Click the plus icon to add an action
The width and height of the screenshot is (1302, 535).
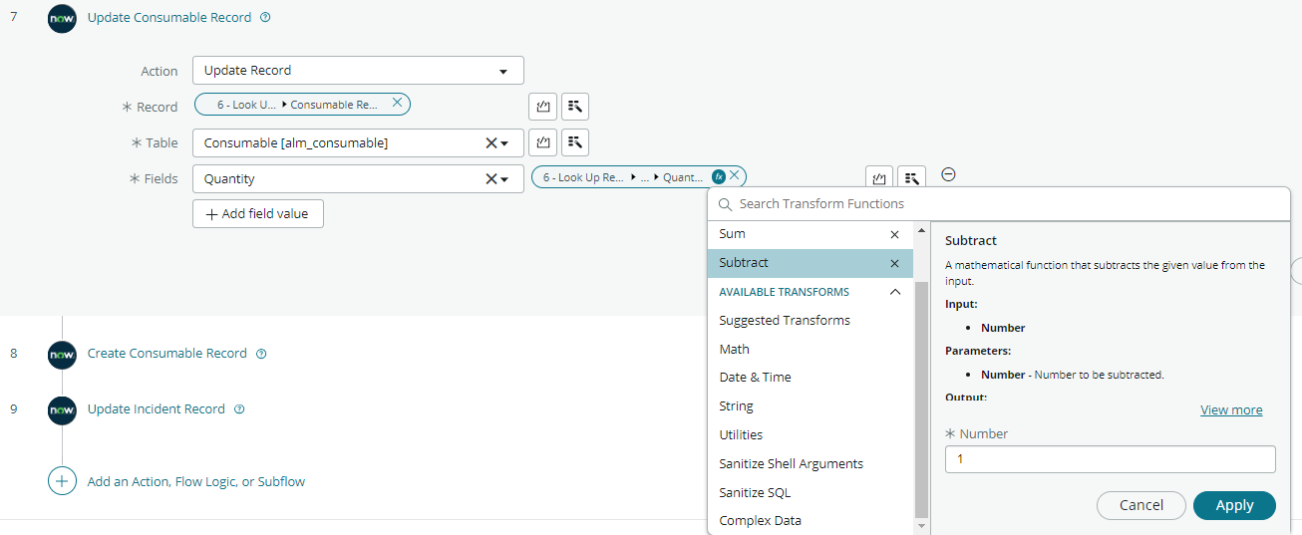pos(62,481)
